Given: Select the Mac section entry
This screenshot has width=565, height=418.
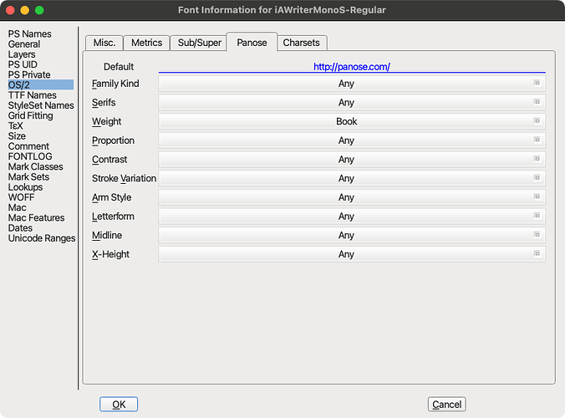Looking at the screenshot, I should (18, 207).
